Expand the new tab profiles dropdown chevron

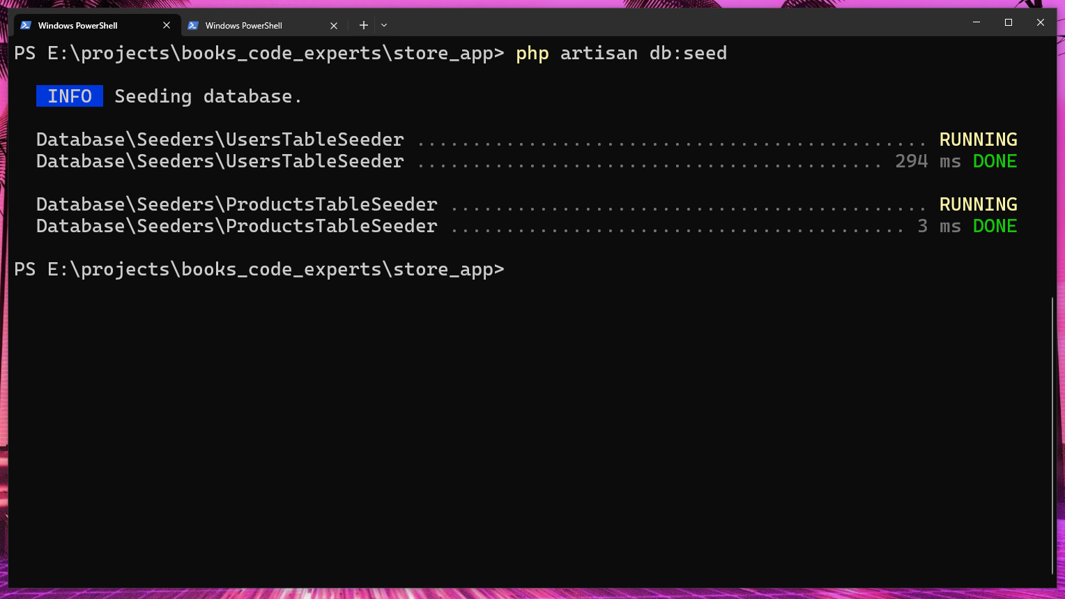click(x=384, y=25)
